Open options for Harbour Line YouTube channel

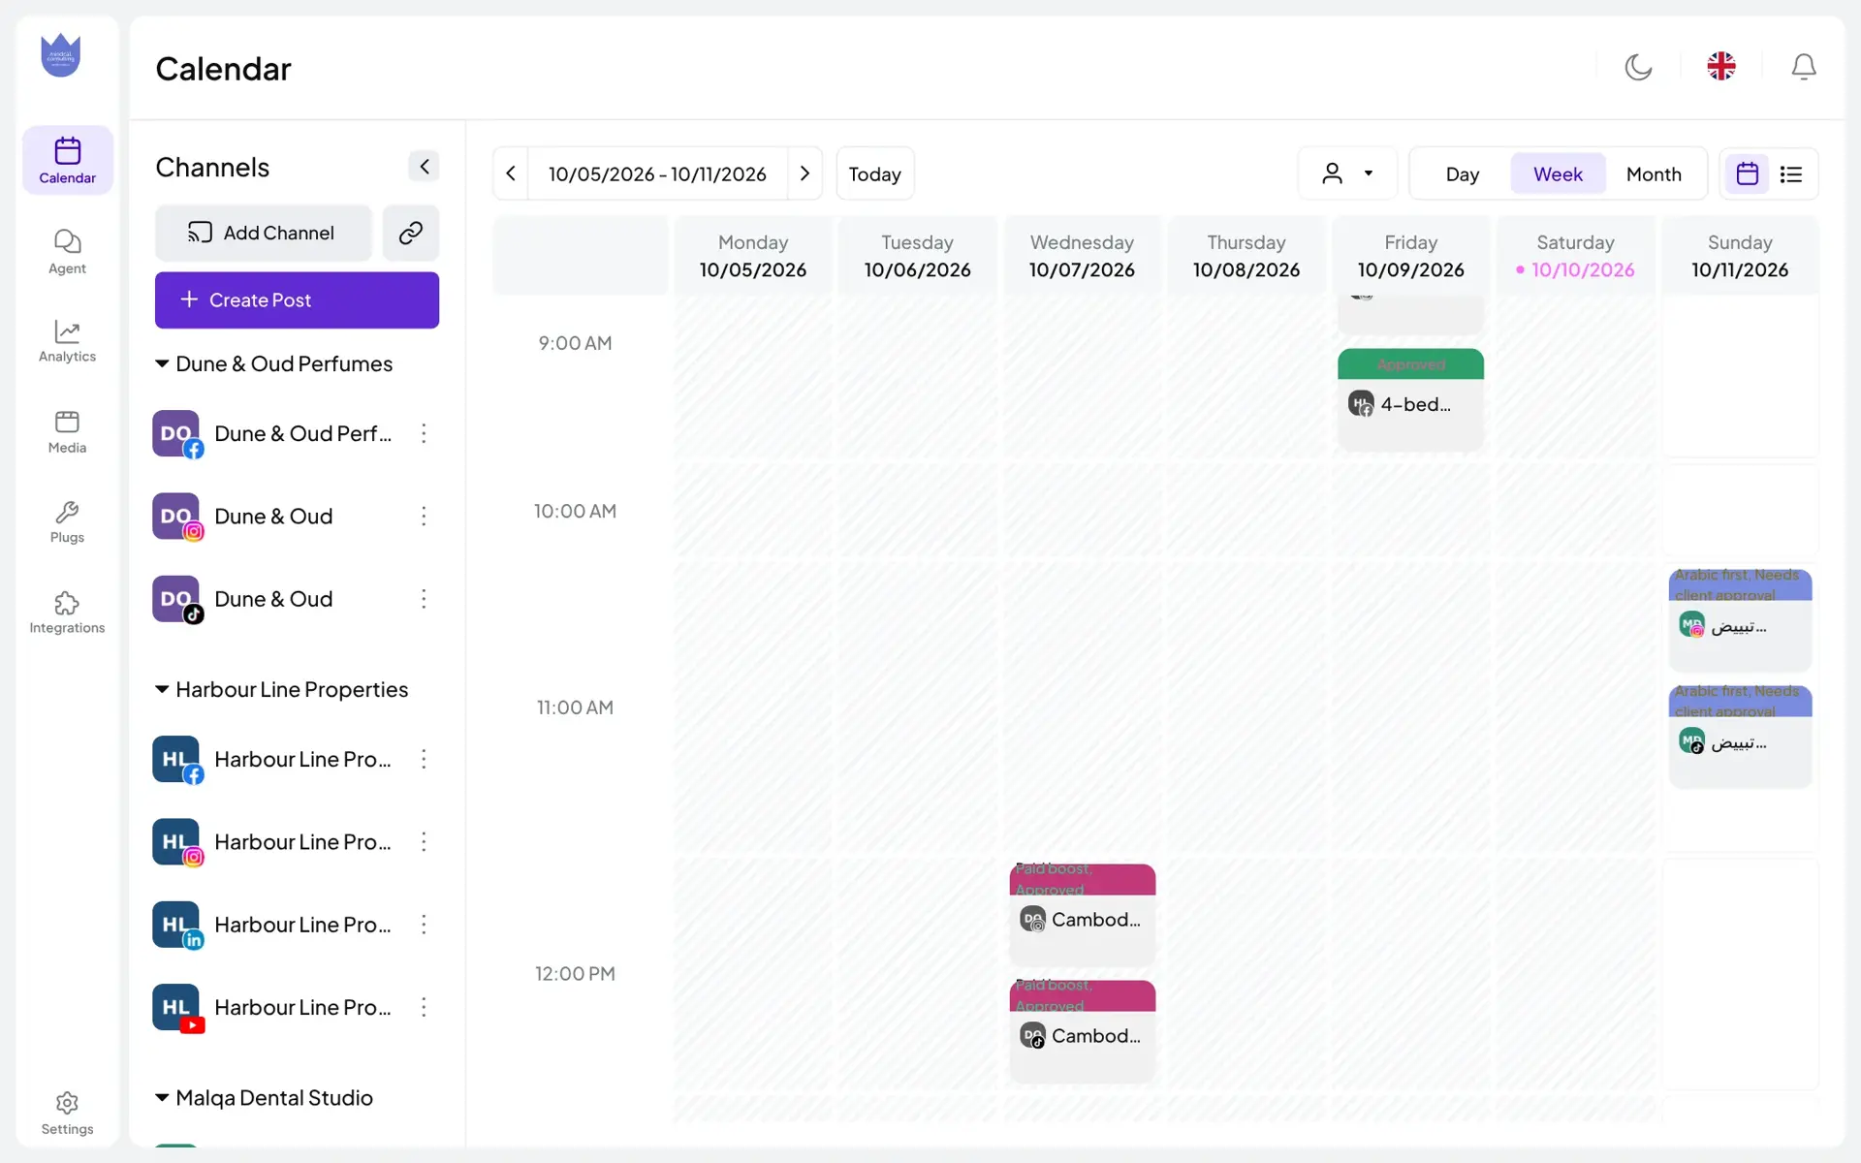pos(424,1007)
